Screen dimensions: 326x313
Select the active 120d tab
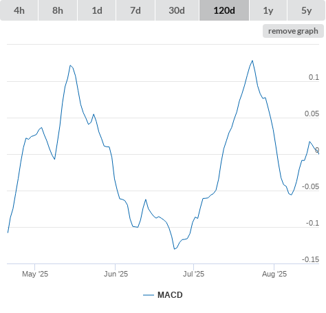[x=224, y=10]
